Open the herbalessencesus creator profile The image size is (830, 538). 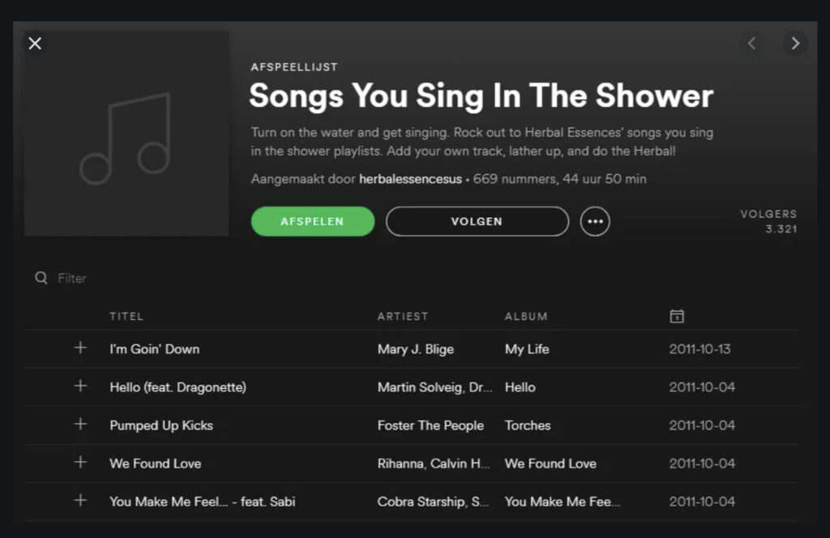(410, 179)
